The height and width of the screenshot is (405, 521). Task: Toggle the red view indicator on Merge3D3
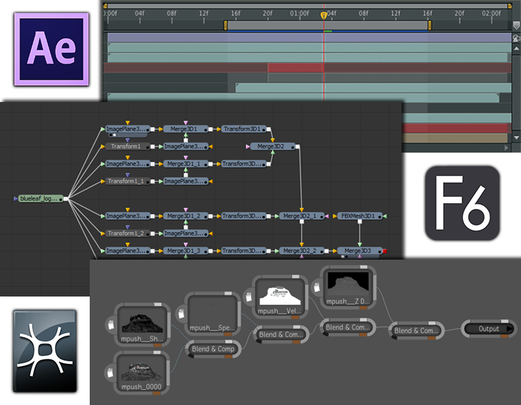385,251
